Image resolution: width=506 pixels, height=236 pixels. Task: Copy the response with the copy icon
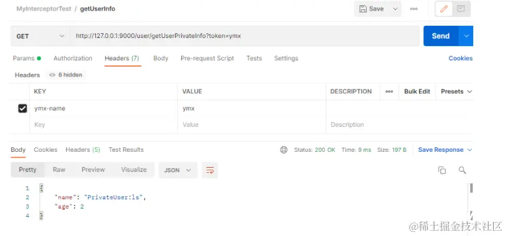tap(442, 170)
